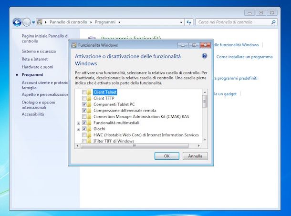This screenshot has width=291, height=216.
Task: Click the feature list scroll-down arrow
Action: click(x=205, y=140)
